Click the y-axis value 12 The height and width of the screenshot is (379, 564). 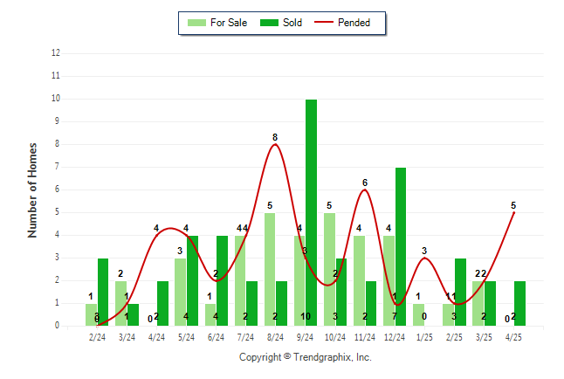tap(56, 53)
